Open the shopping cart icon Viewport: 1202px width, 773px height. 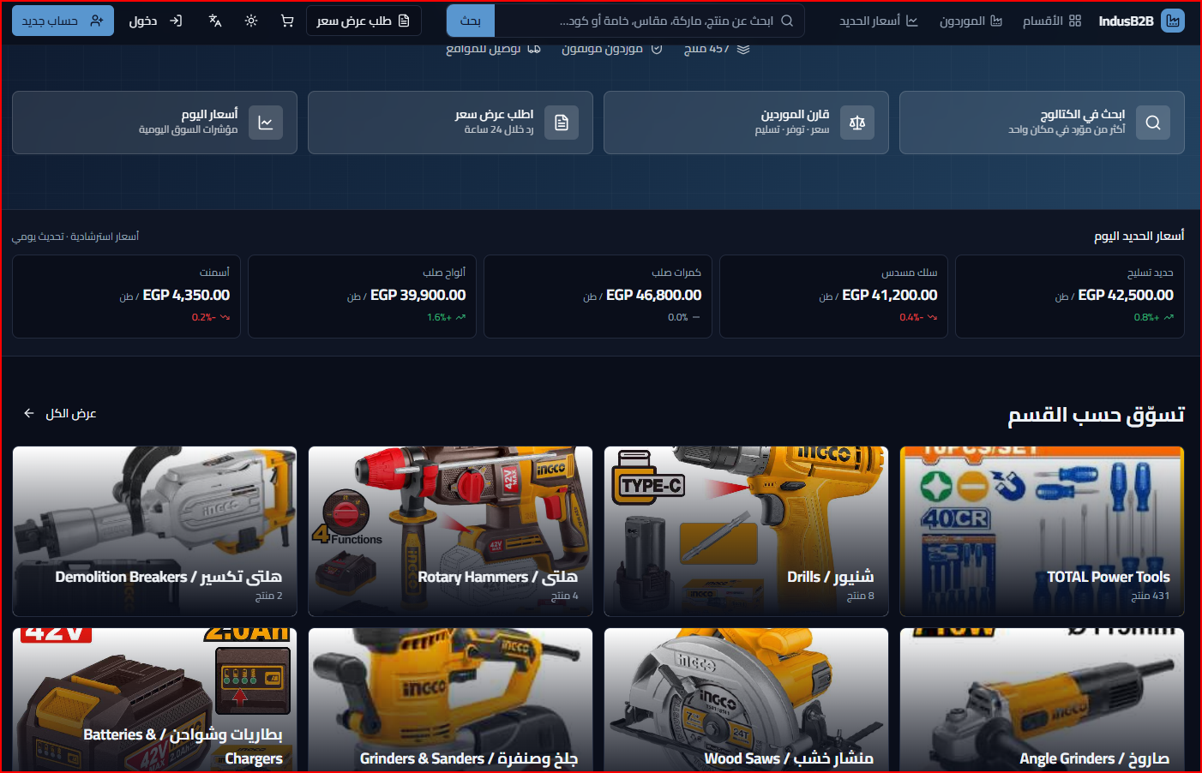[287, 21]
